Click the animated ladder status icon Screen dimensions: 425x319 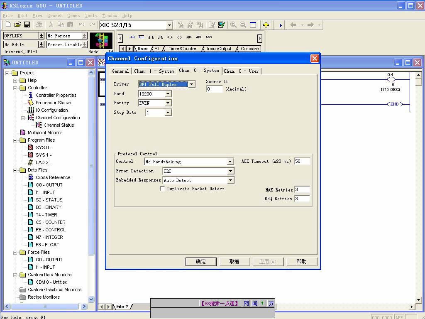pyautogui.click(x=101, y=41)
